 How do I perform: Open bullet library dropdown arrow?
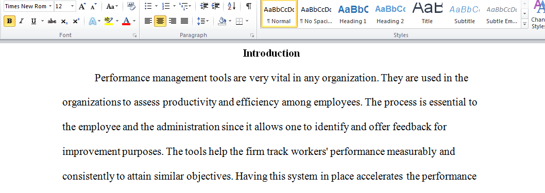point(156,6)
